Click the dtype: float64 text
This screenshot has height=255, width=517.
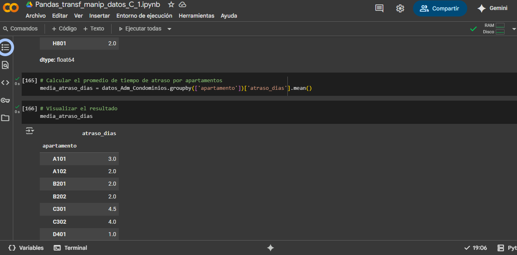click(x=57, y=60)
